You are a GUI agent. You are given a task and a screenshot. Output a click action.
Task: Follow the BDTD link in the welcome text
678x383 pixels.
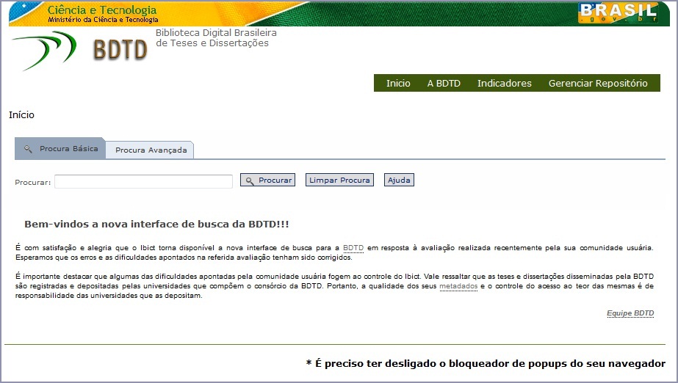click(353, 248)
